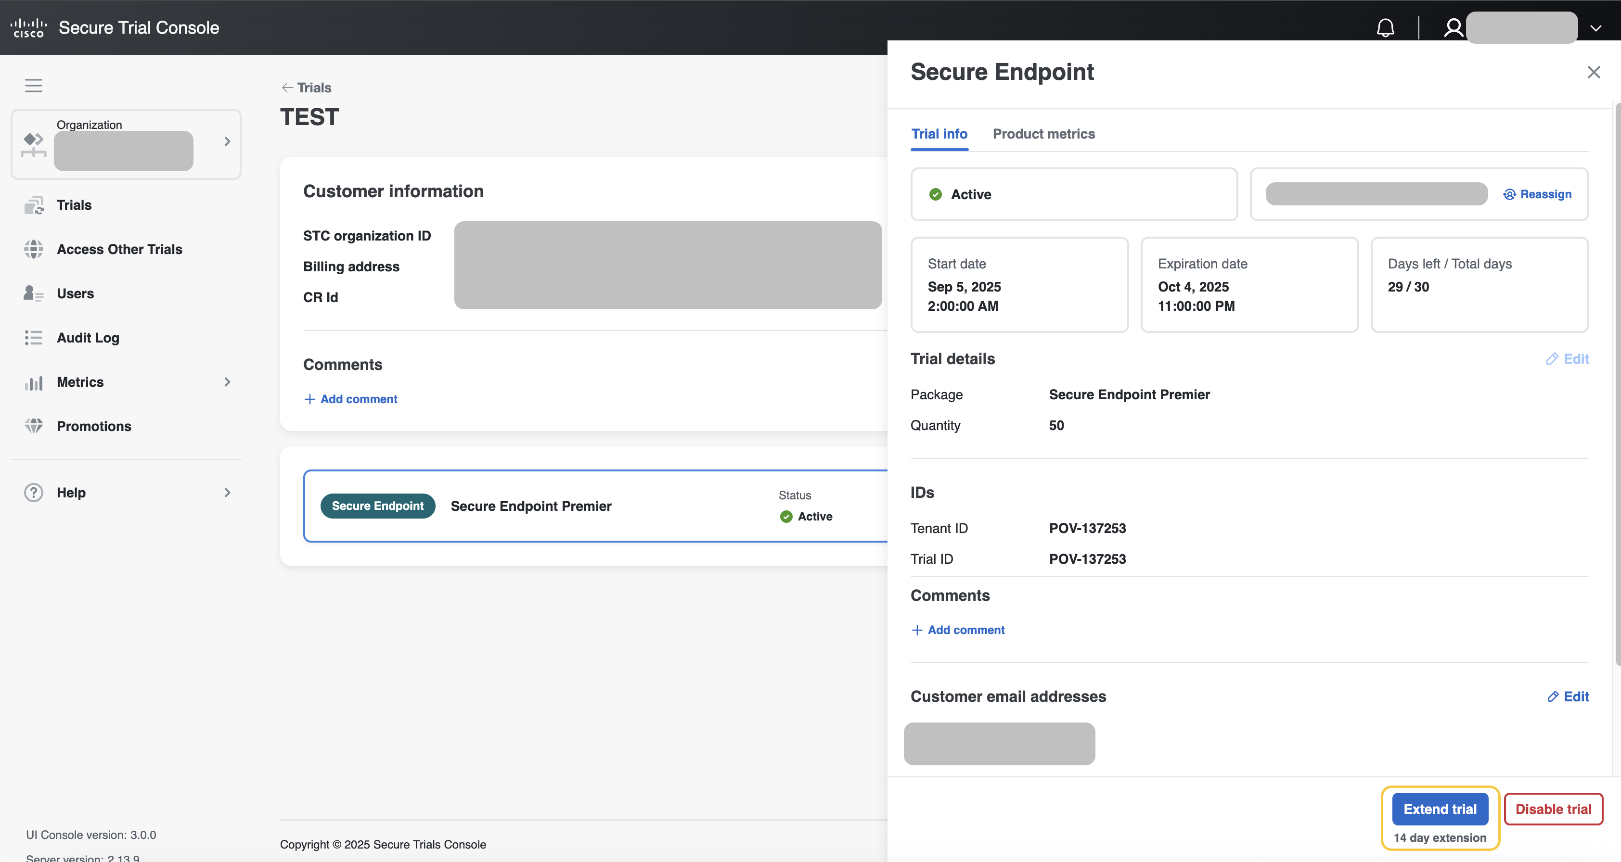Click pencil icon beside Customer email addresses

pos(1553,697)
